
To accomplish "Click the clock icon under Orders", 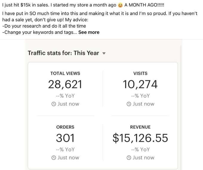I will (x=54, y=157).
